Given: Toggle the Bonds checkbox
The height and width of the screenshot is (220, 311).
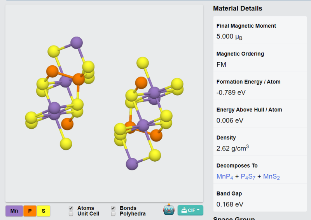Looking at the screenshot, I should (113, 208).
